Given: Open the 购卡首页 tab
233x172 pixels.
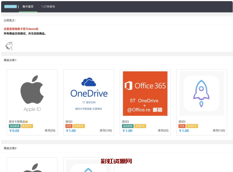Looking at the screenshot, I should pos(28,6).
